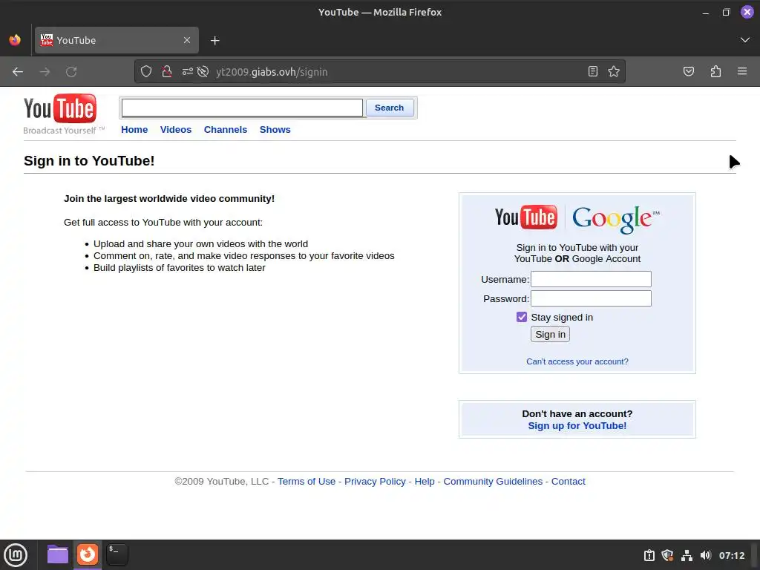Screen dimensions: 760x570
Task: Open the Contact footer link
Action: coord(568,481)
